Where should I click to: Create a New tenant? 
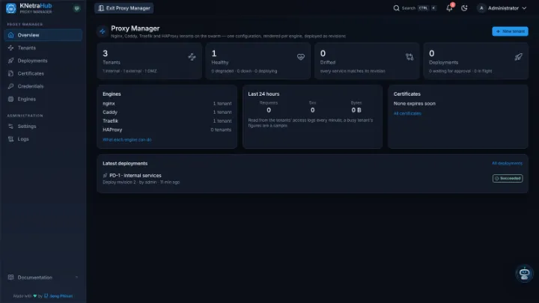coord(510,31)
